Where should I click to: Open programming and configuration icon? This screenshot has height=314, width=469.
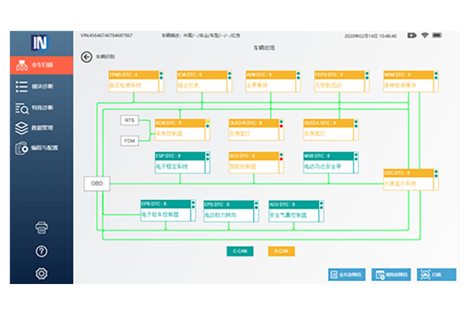(22, 148)
